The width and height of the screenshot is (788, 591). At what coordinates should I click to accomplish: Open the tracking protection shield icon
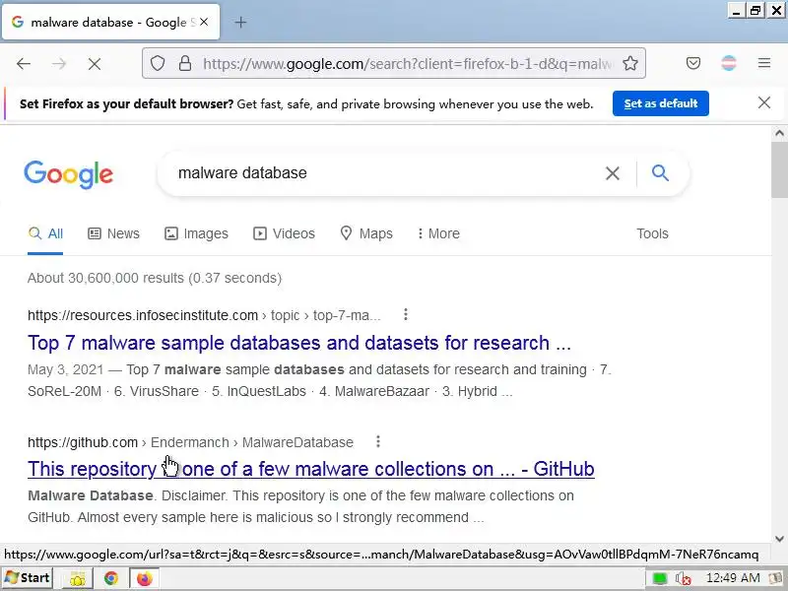tap(158, 63)
